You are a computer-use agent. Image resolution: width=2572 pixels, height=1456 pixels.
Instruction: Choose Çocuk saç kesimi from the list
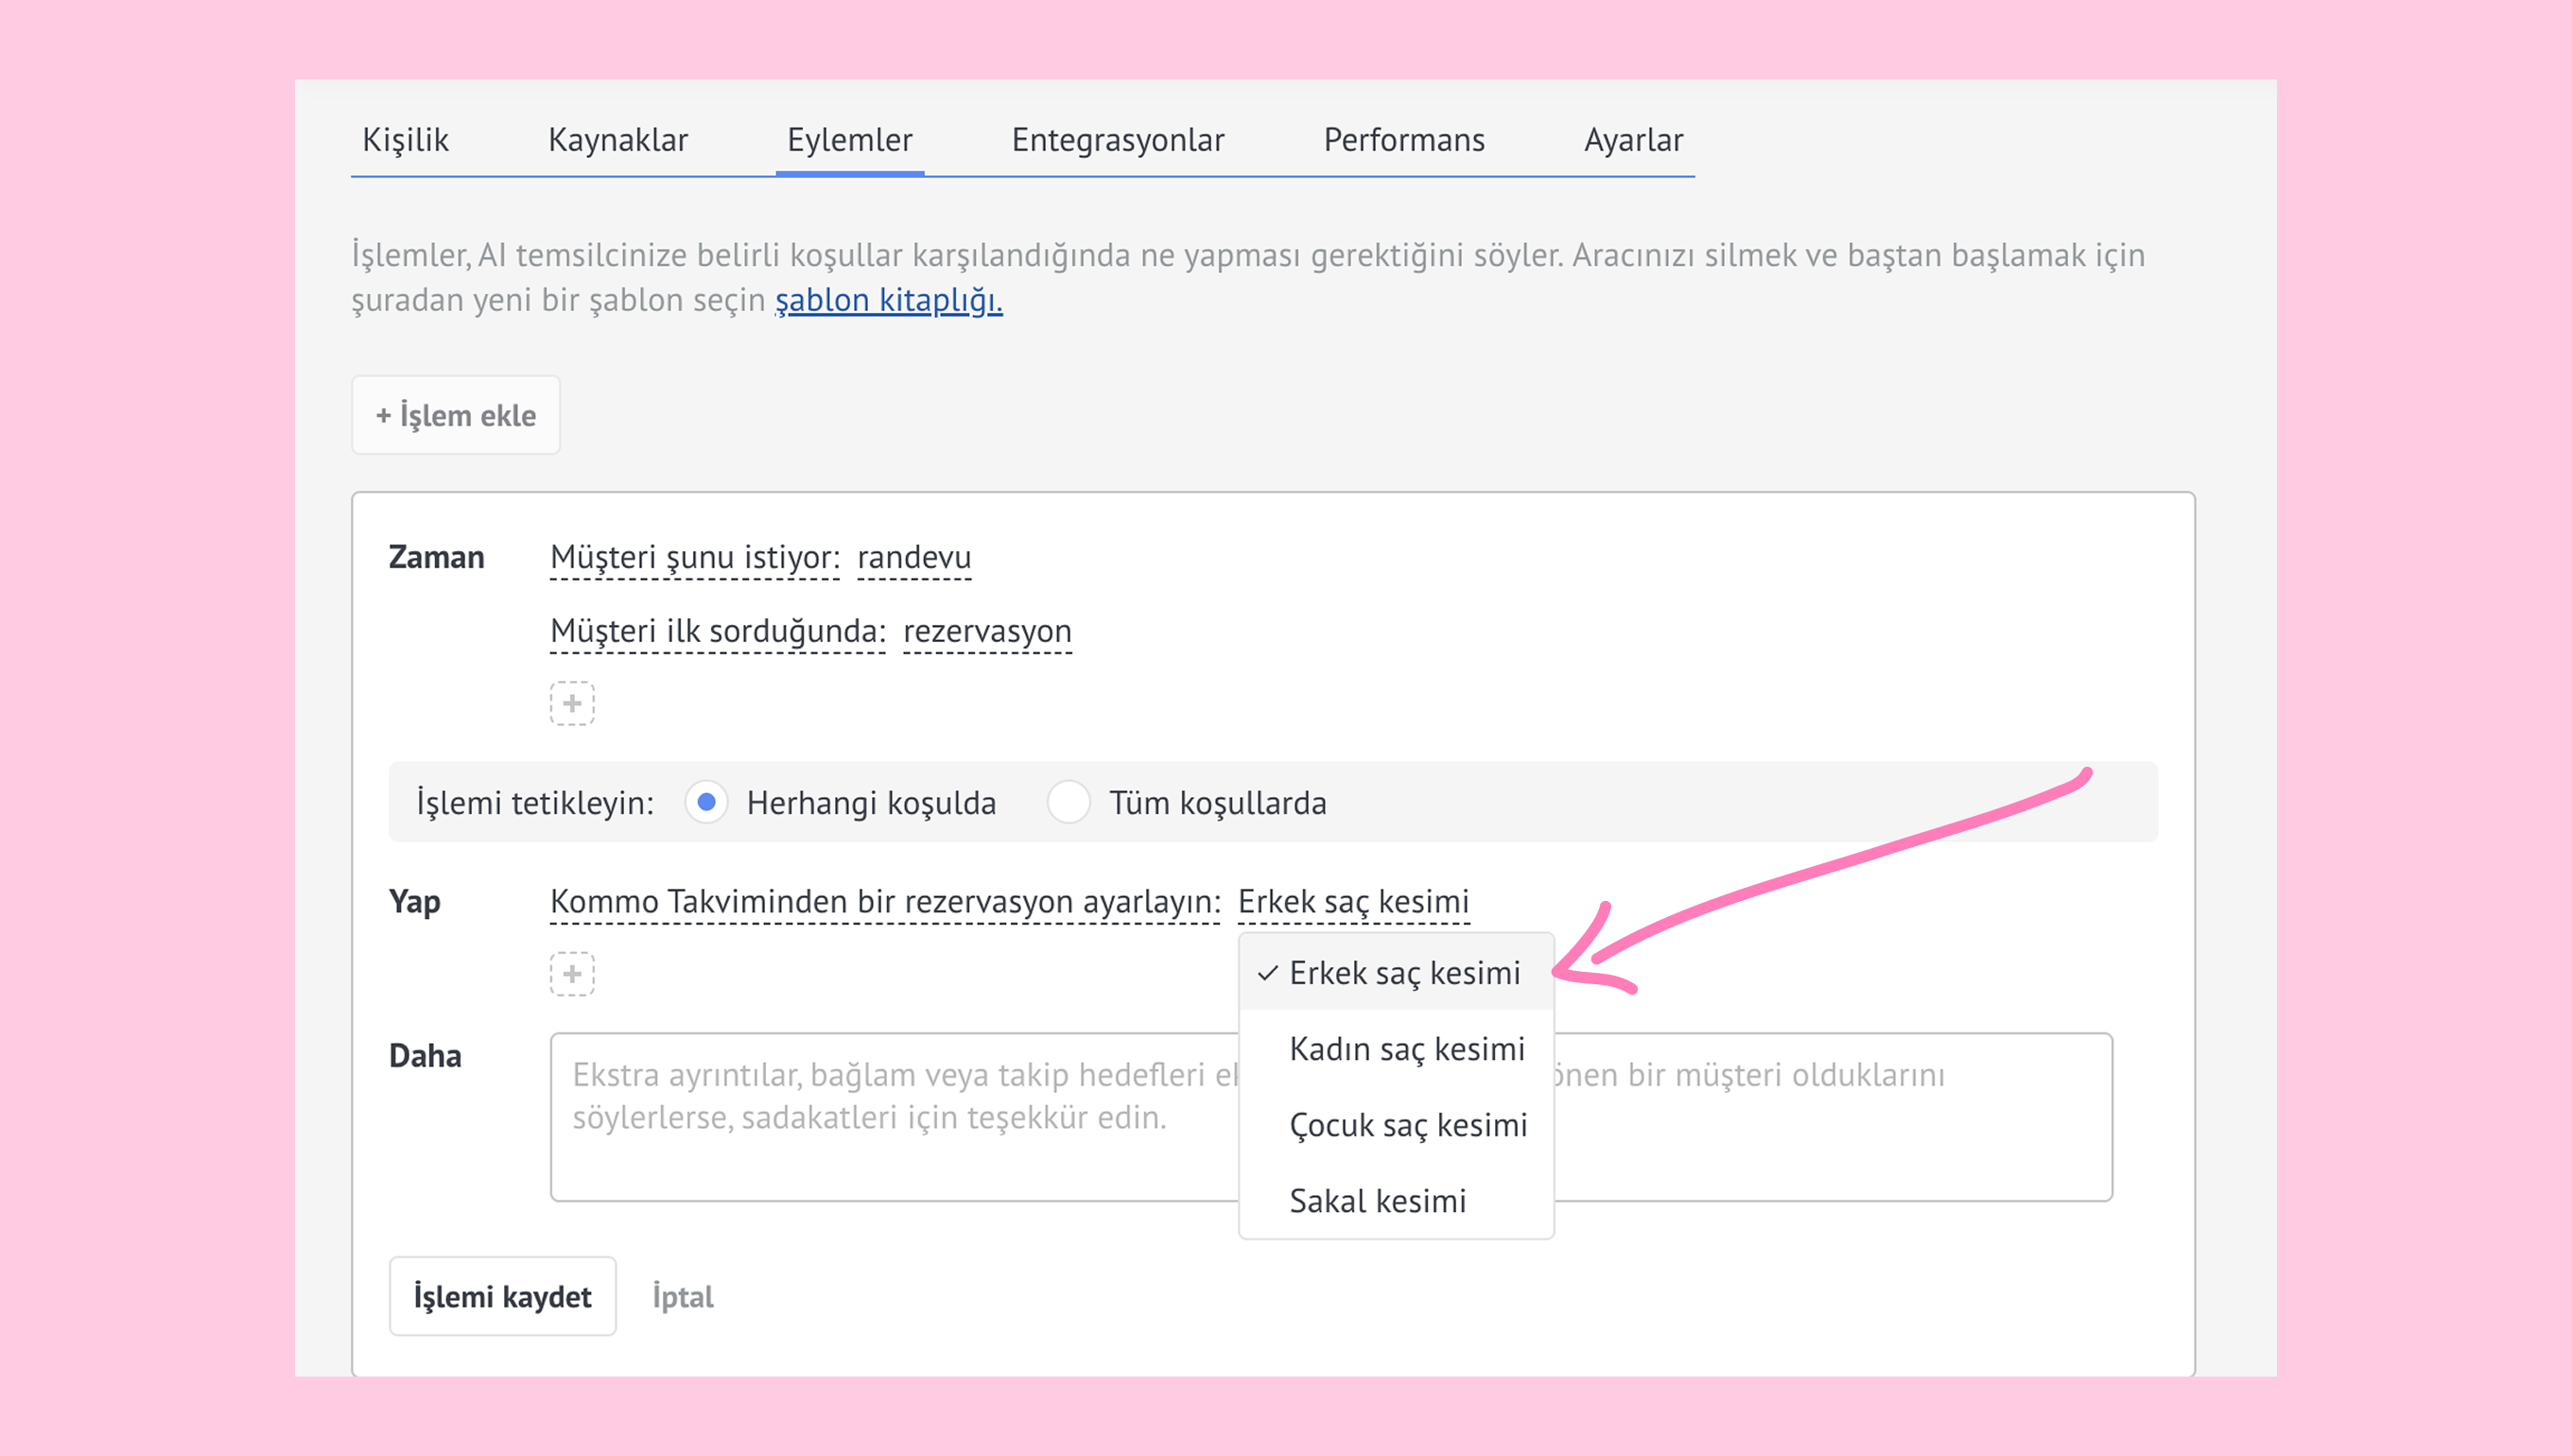point(1407,1125)
